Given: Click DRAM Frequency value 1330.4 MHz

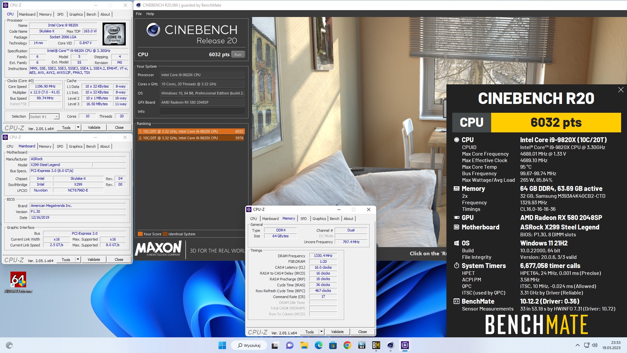Looking at the screenshot, I should tap(323, 256).
